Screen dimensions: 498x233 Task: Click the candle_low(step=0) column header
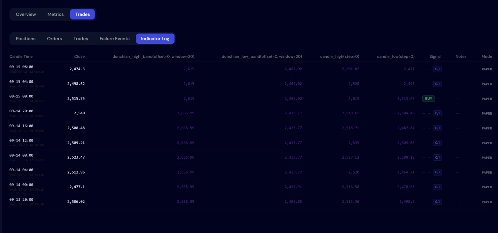396,56
